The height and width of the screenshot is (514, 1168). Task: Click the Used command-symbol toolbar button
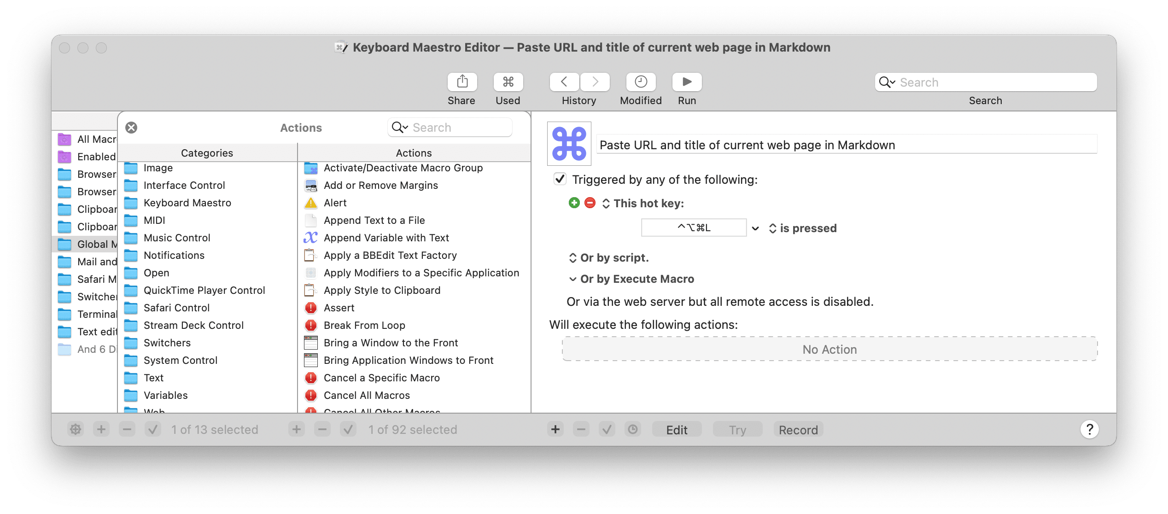tap(508, 82)
